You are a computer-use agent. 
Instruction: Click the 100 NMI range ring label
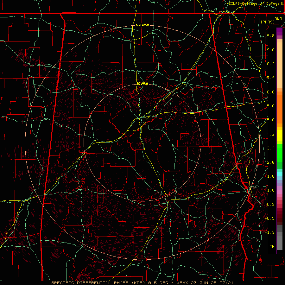pos(142,25)
